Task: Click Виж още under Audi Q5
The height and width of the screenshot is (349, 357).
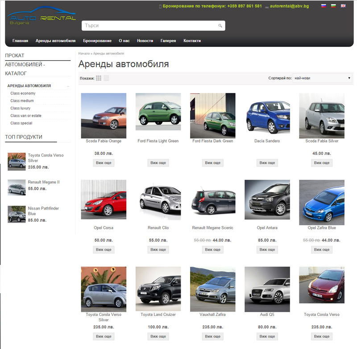Action: (x=267, y=336)
